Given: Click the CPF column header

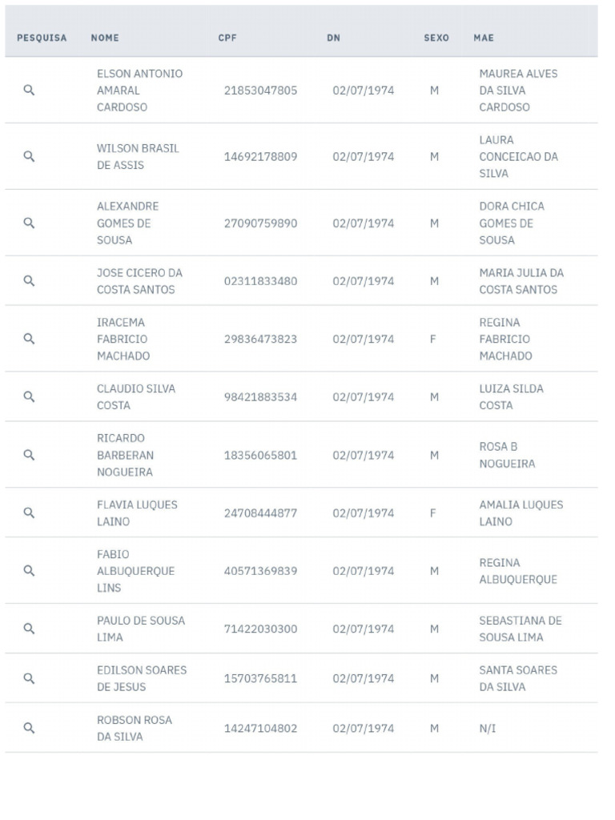Looking at the screenshot, I should (x=227, y=38).
